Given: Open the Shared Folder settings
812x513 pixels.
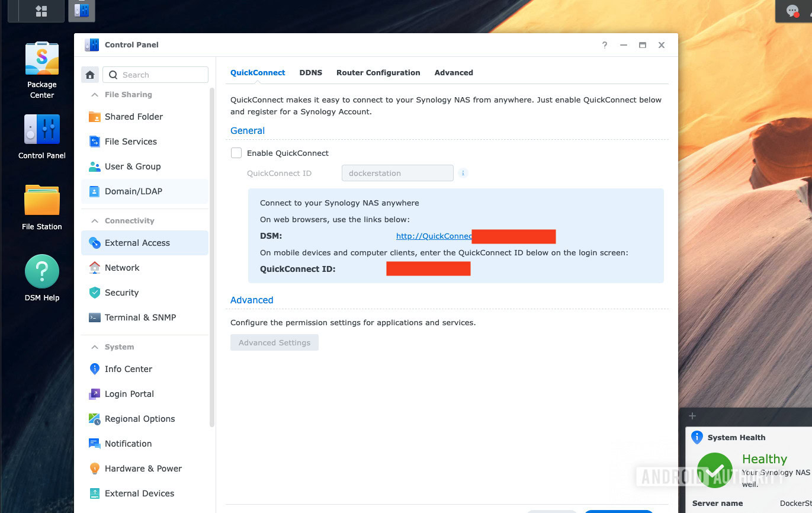Looking at the screenshot, I should pos(133,117).
